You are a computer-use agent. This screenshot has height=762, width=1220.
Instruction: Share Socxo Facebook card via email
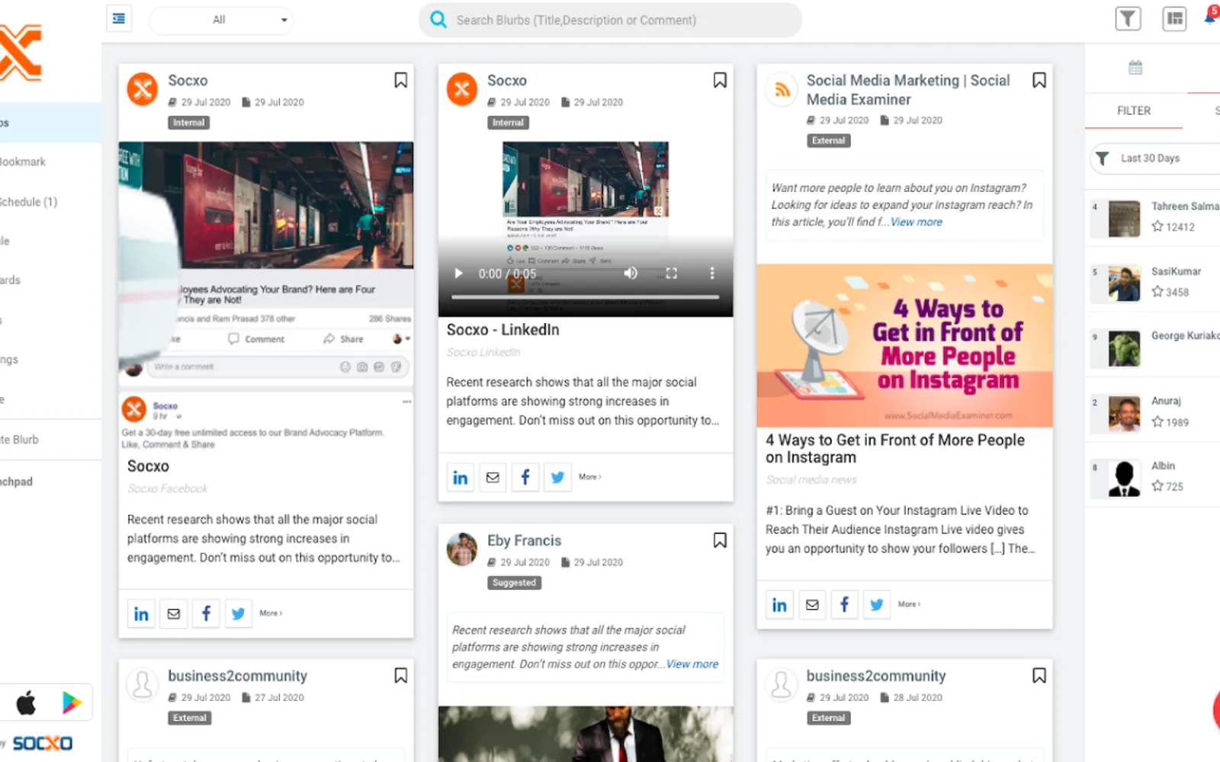[x=174, y=613]
